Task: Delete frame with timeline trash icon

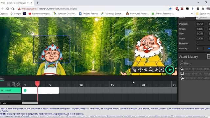Action: [x=9, y=84]
